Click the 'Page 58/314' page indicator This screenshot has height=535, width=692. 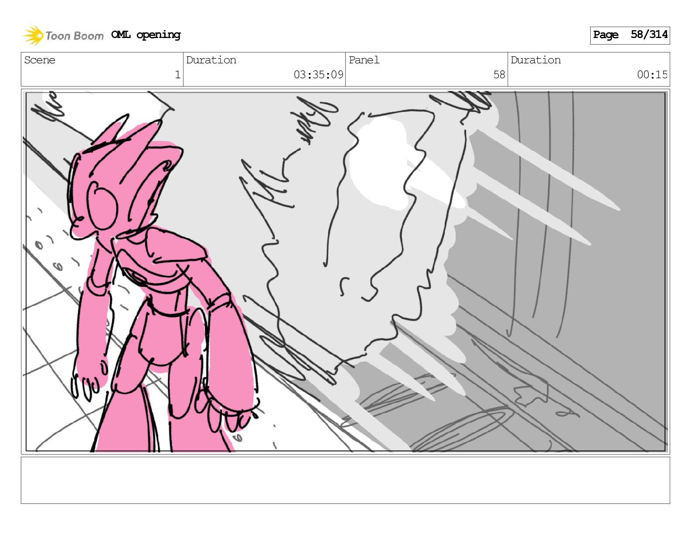pyautogui.click(x=630, y=35)
